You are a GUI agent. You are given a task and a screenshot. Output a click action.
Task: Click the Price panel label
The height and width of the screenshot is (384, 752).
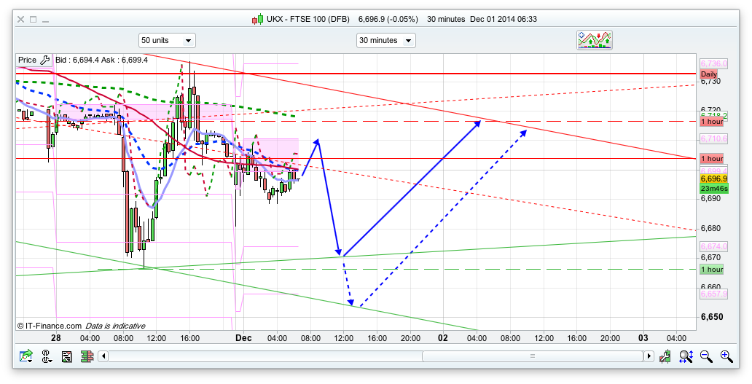[x=28, y=60]
